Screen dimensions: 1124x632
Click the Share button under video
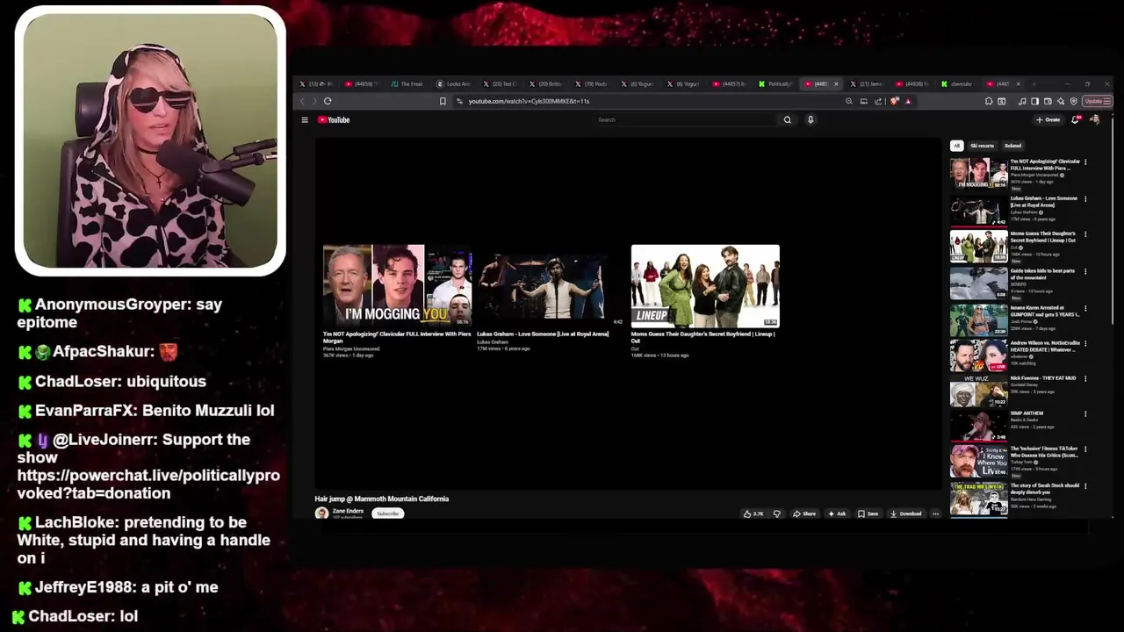tap(804, 513)
